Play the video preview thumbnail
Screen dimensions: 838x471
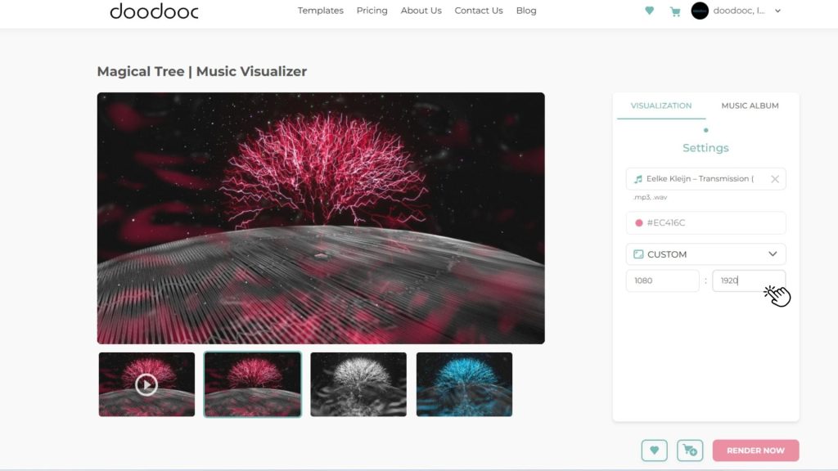[146, 384]
